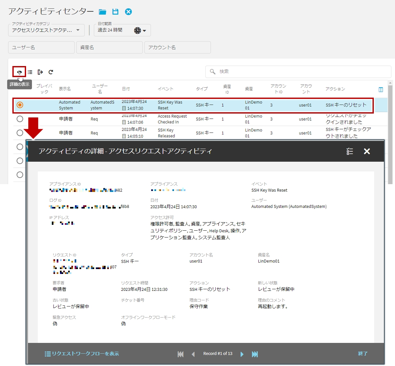Click the 終了 button
This screenshot has width=395, height=366.
pyautogui.click(x=363, y=354)
